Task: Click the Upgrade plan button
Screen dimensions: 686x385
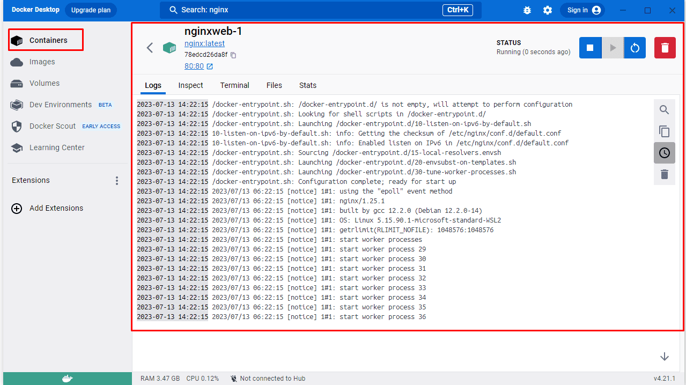Action: click(91, 10)
